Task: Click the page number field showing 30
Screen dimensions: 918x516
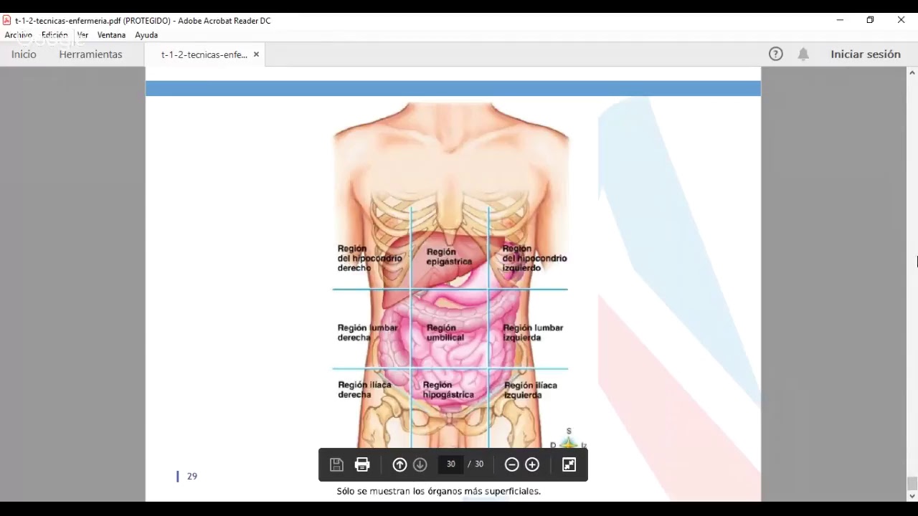Action: pos(450,464)
